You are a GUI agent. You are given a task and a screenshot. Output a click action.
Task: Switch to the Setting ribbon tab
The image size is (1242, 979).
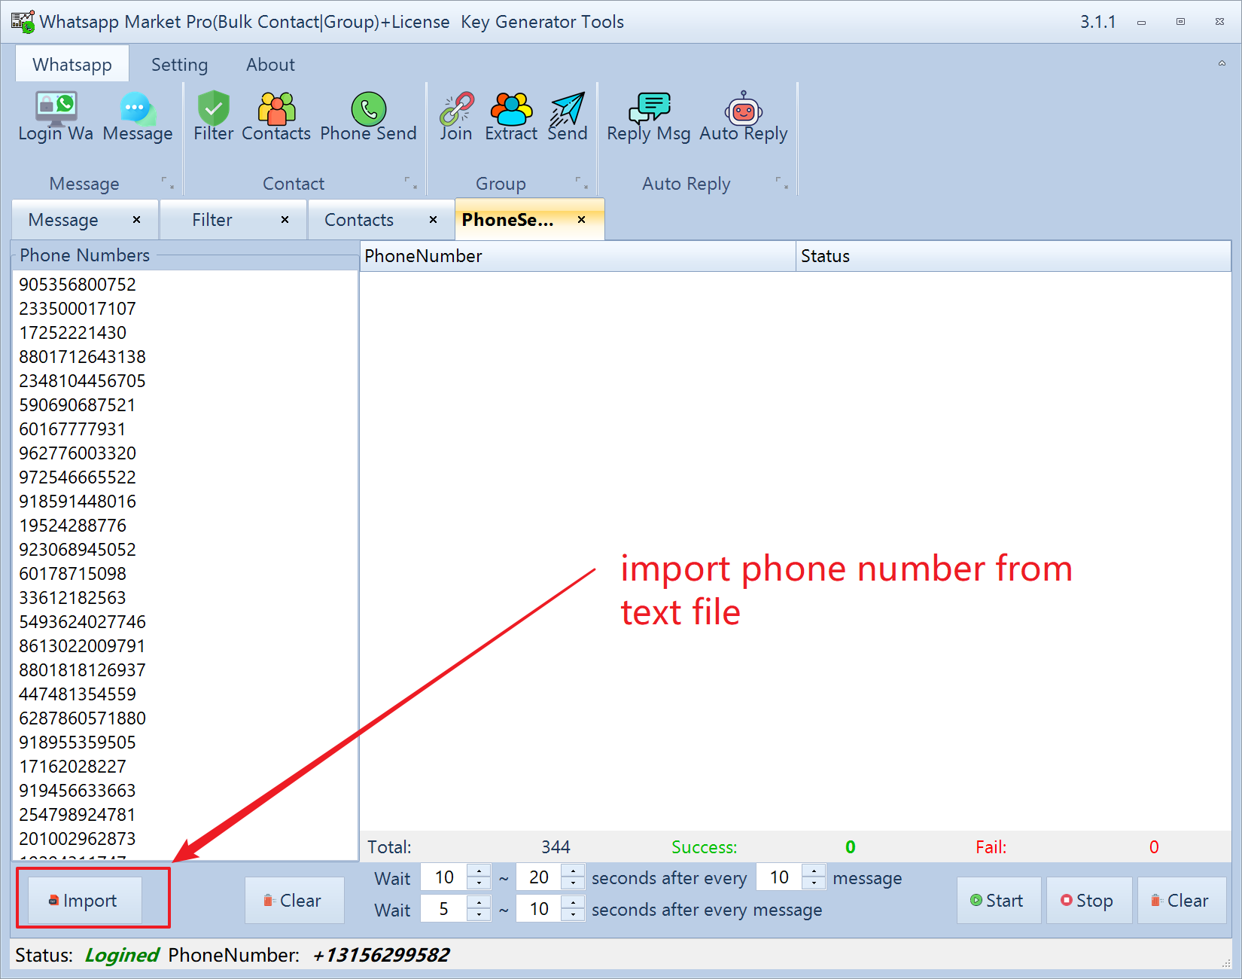[179, 65]
